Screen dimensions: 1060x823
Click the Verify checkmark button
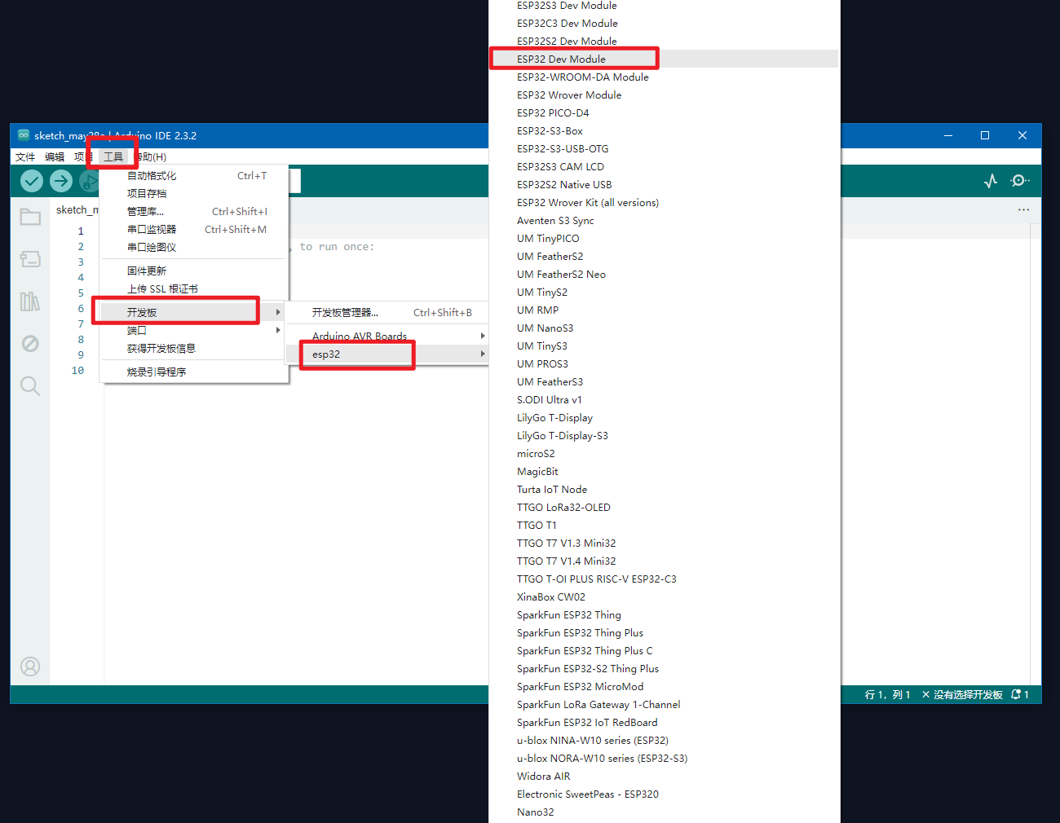point(32,181)
